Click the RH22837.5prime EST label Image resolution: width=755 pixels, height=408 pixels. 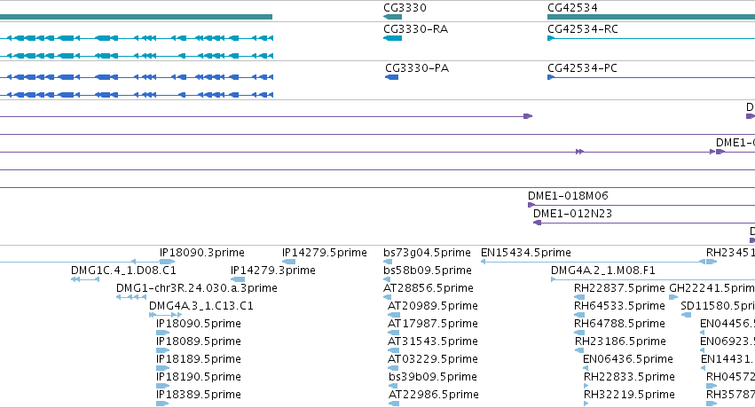(619, 288)
